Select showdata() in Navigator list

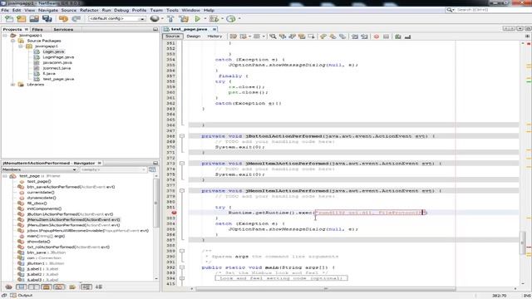pyautogui.click(x=38, y=242)
